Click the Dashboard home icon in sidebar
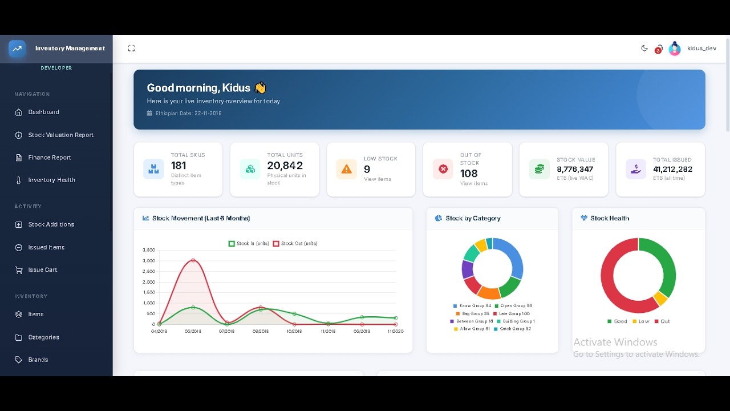This screenshot has height=411, width=730. 19,112
